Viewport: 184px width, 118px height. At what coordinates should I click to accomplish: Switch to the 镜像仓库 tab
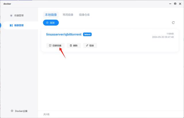coord(84,15)
